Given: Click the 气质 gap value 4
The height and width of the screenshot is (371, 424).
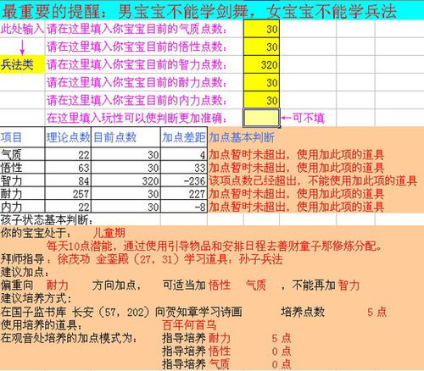Looking at the screenshot, I should (x=184, y=154).
